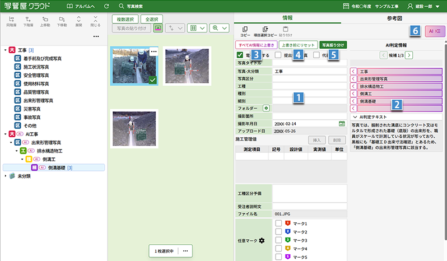This screenshot has width=447, height=261.
Task: Toggle the 代表 photo checkbox
Action: tap(316, 55)
